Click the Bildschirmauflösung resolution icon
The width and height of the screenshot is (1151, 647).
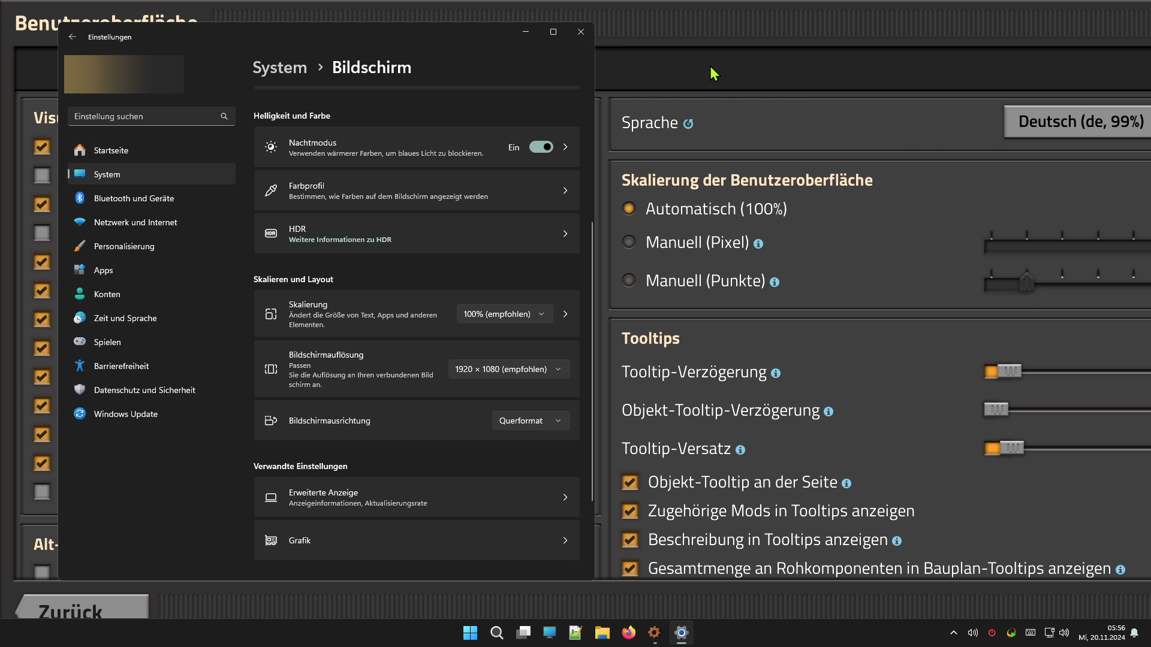click(x=271, y=370)
